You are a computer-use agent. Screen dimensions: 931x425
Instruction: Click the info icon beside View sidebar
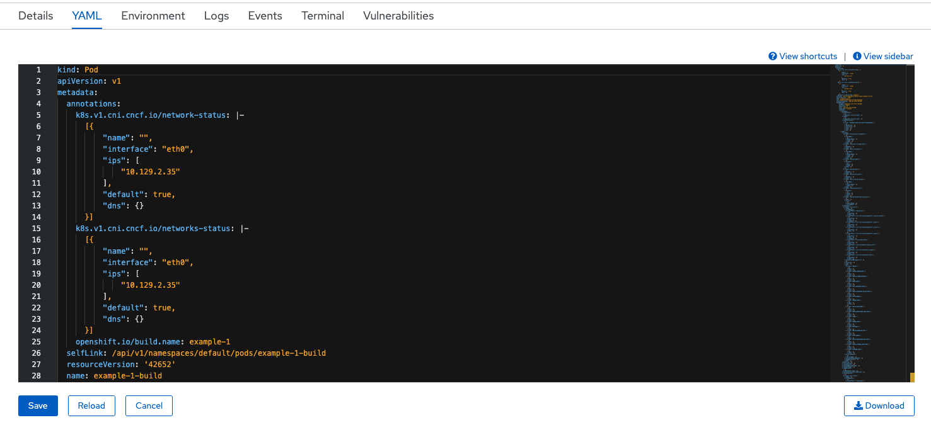pyautogui.click(x=857, y=56)
